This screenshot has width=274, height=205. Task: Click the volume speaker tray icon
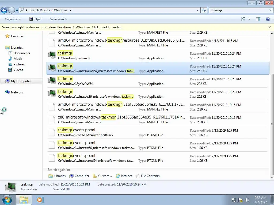pos(247,200)
